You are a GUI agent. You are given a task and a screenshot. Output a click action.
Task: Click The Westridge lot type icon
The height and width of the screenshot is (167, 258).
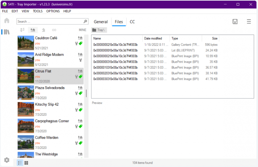point(80,154)
